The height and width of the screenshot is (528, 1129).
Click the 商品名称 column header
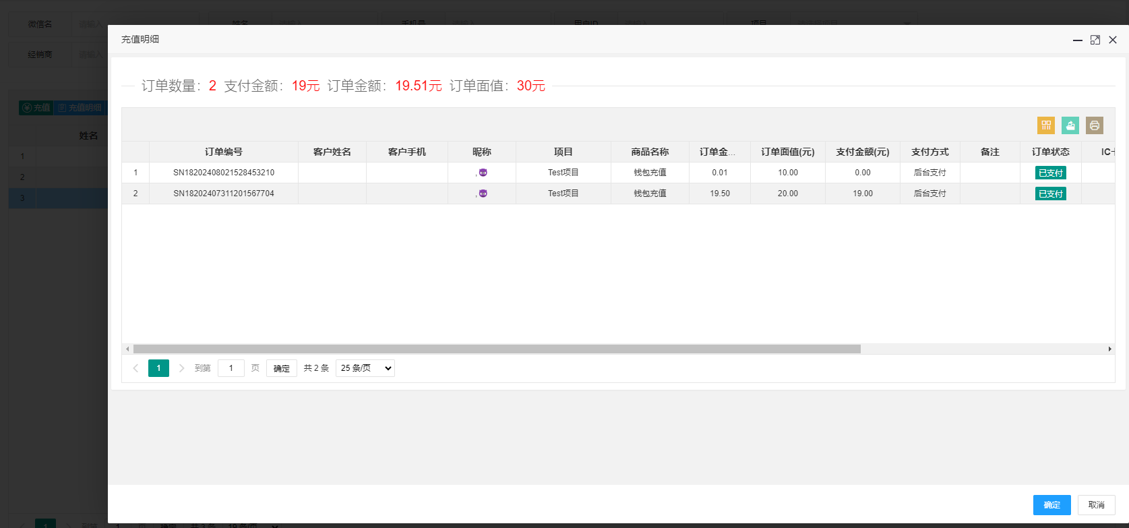[650, 152]
